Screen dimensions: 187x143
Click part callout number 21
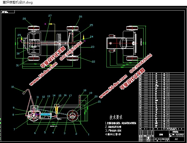click(99, 101)
